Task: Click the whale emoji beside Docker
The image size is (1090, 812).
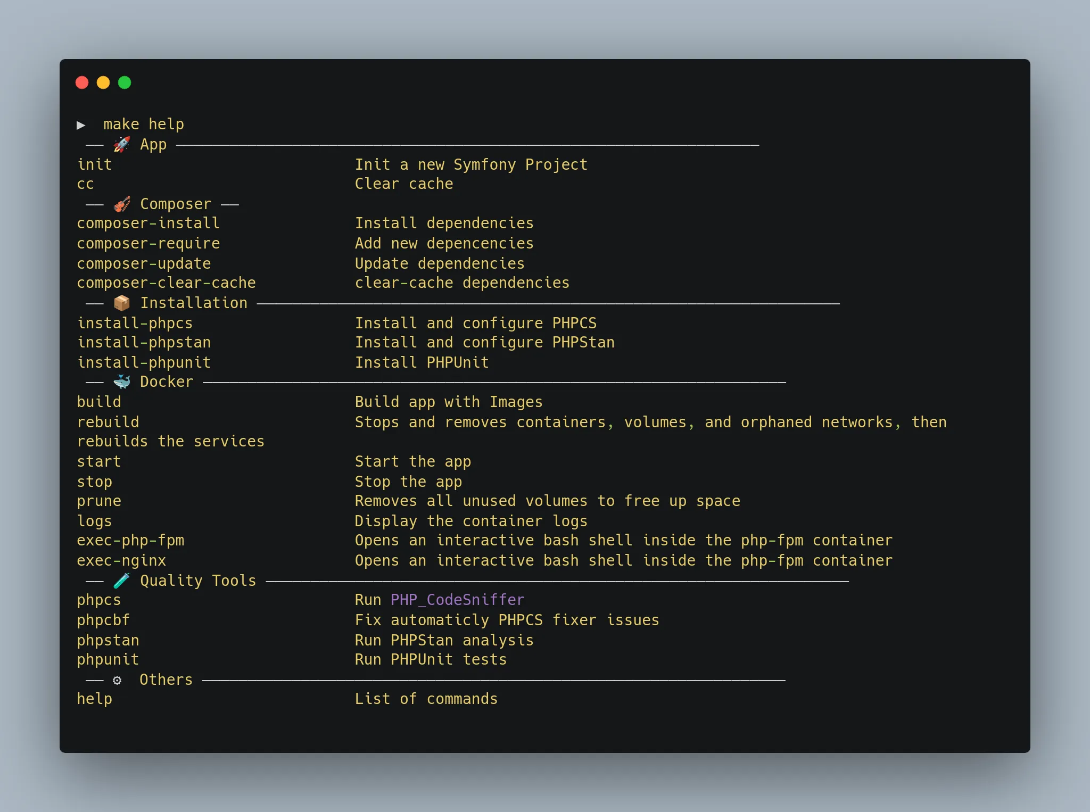Action: point(121,382)
